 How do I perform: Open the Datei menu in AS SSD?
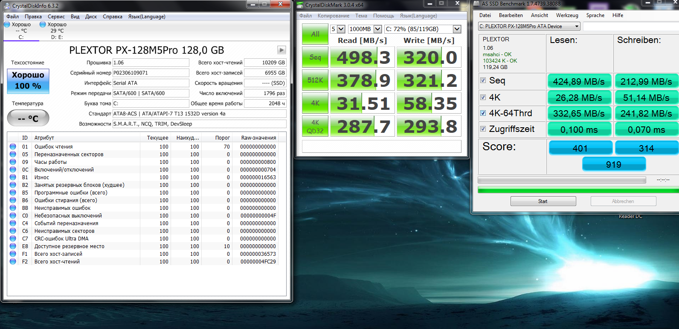pyautogui.click(x=485, y=15)
